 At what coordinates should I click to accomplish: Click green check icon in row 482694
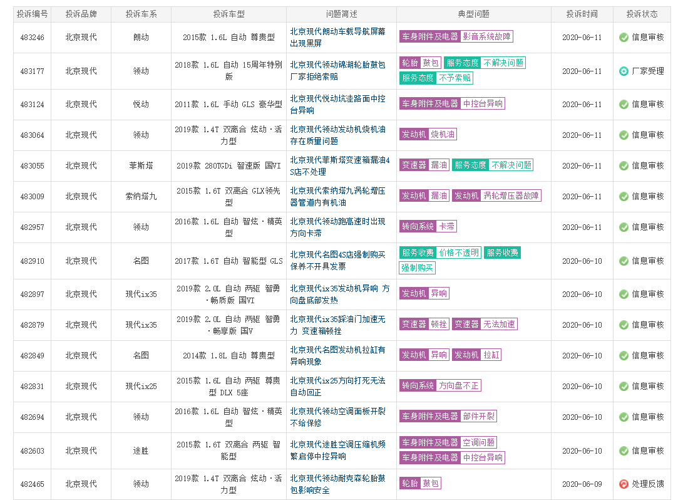coord(624,417)
